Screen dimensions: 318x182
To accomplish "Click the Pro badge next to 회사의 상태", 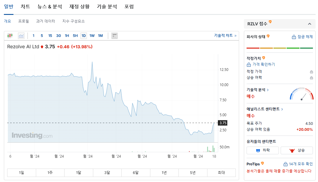I will click(x=268, y=36).
